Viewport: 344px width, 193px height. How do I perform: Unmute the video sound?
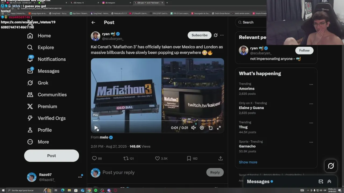click(193, 128)
